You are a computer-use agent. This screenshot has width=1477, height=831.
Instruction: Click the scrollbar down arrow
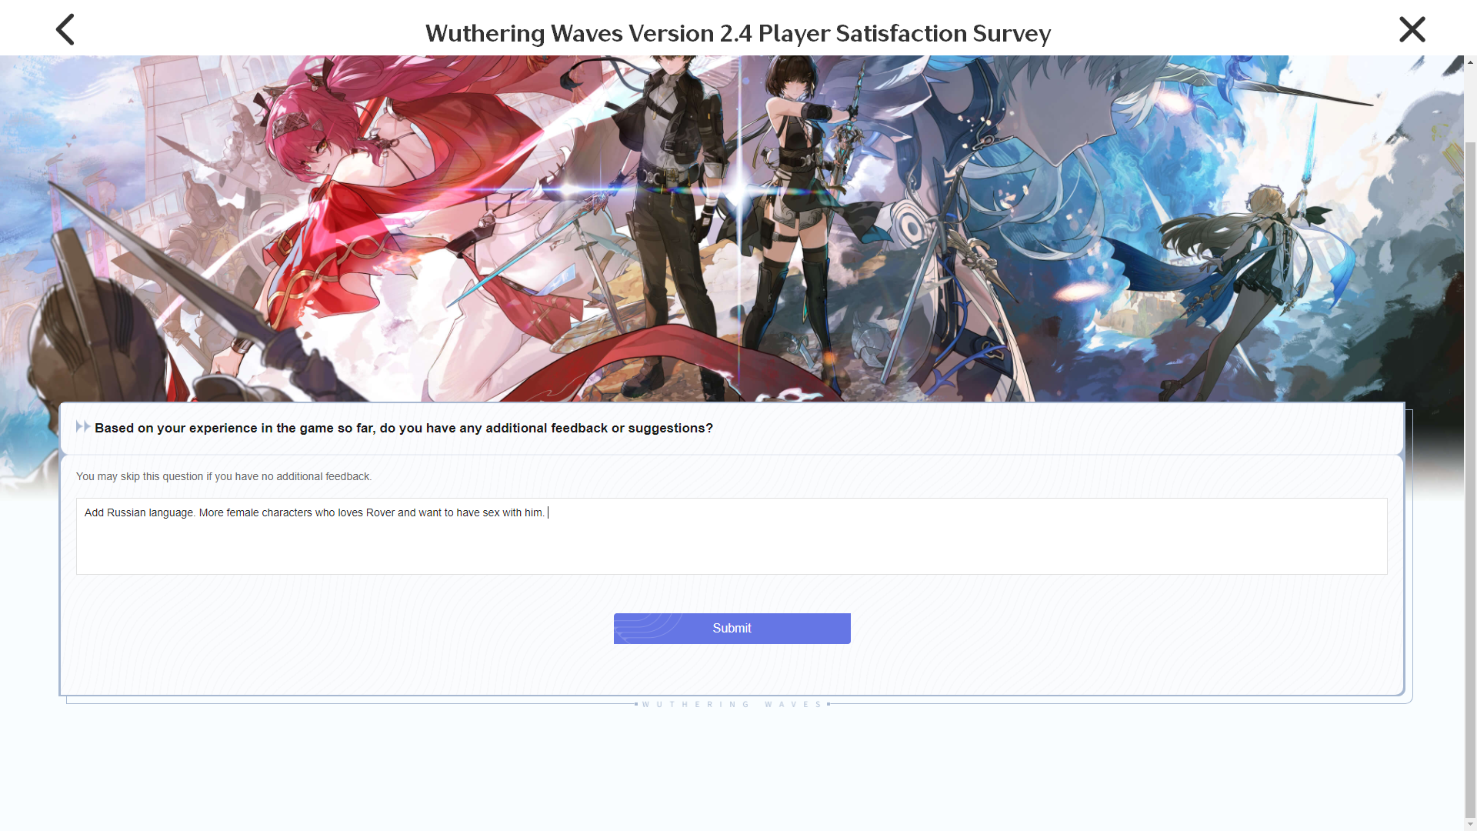(1470, 824)
